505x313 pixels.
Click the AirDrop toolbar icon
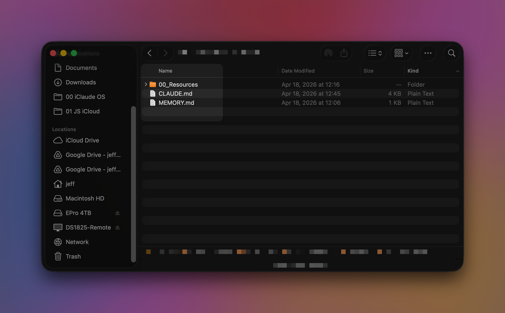click(328, 53)
